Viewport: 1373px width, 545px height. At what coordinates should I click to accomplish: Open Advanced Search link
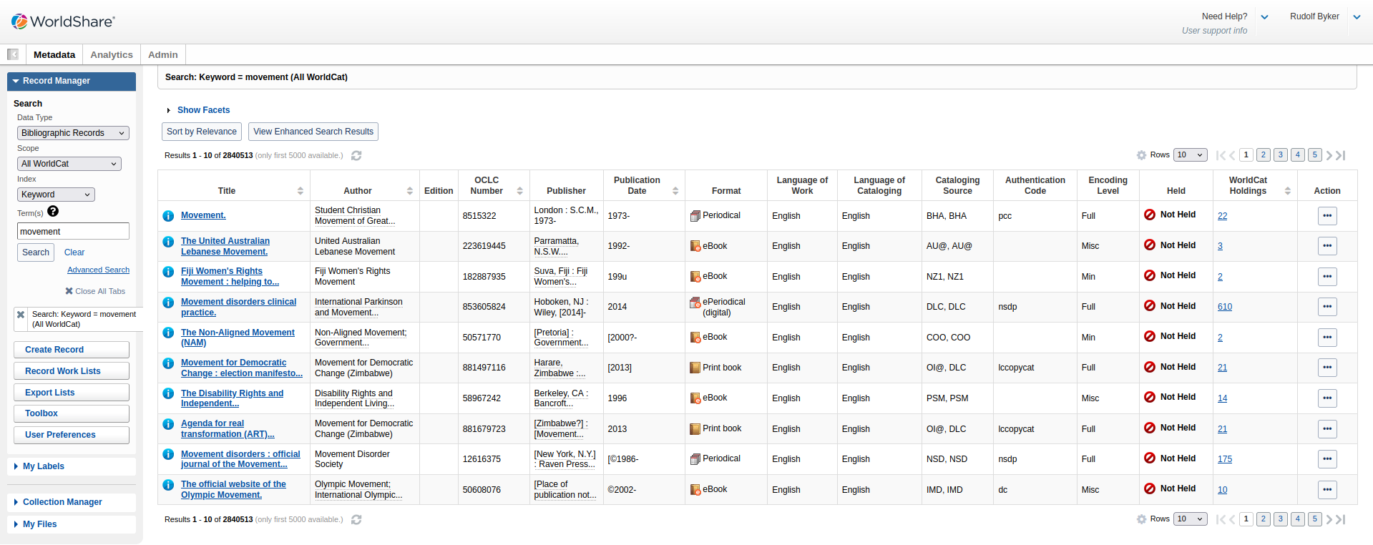98,270
